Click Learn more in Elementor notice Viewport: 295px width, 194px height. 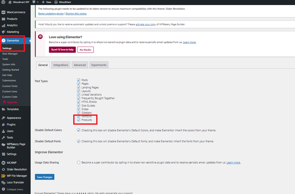[189, 42]
